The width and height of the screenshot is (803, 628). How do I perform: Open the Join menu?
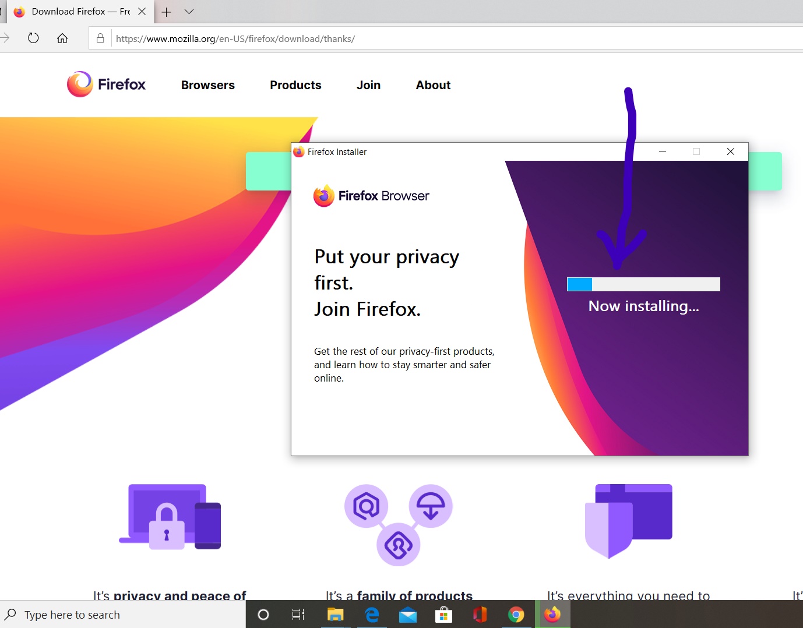[368, 85]
